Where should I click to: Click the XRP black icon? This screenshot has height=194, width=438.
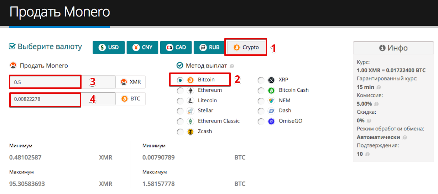click(x=271, y=80)
